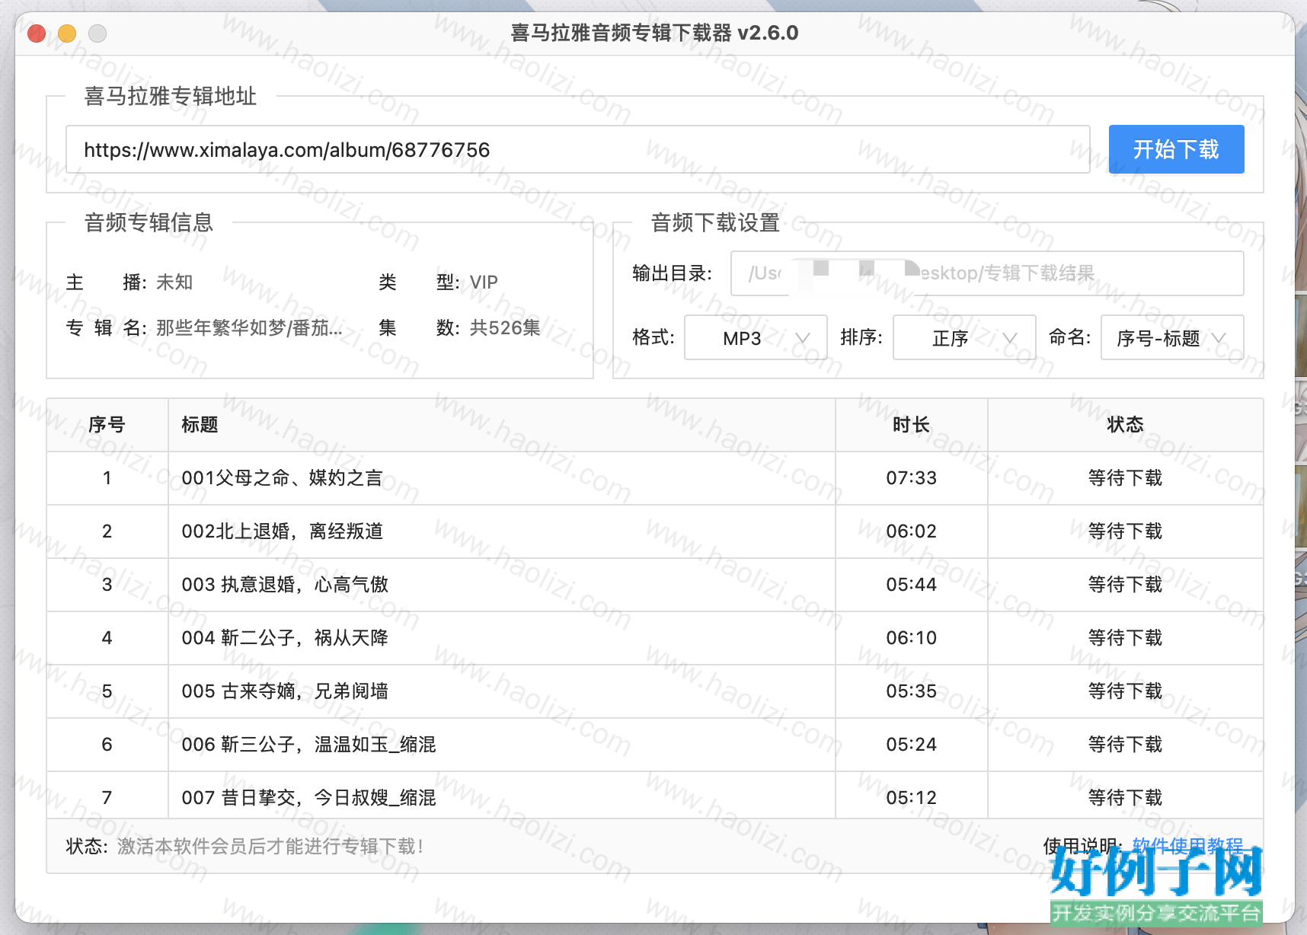Open the 格式 MP3 dropdown
The height and width of the screenshot is (935, 1307).
coord(756,337)
